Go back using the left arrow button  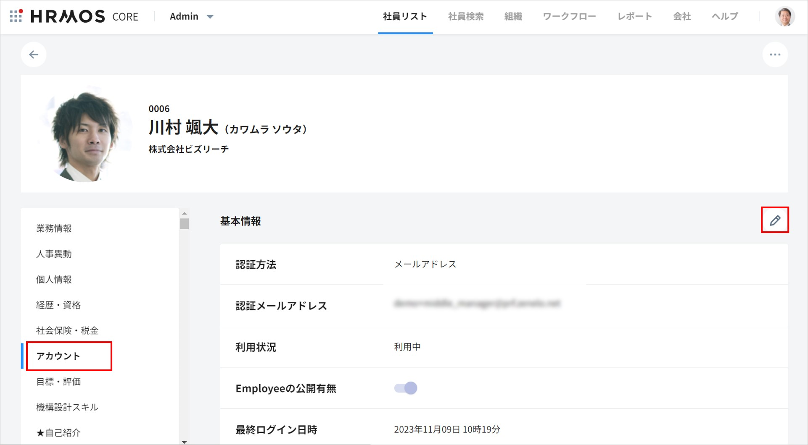pyautogui.click(x=34, y=55)
